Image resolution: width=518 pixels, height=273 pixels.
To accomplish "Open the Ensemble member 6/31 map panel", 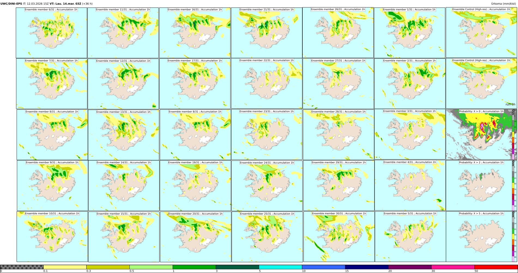I will 52,33.
